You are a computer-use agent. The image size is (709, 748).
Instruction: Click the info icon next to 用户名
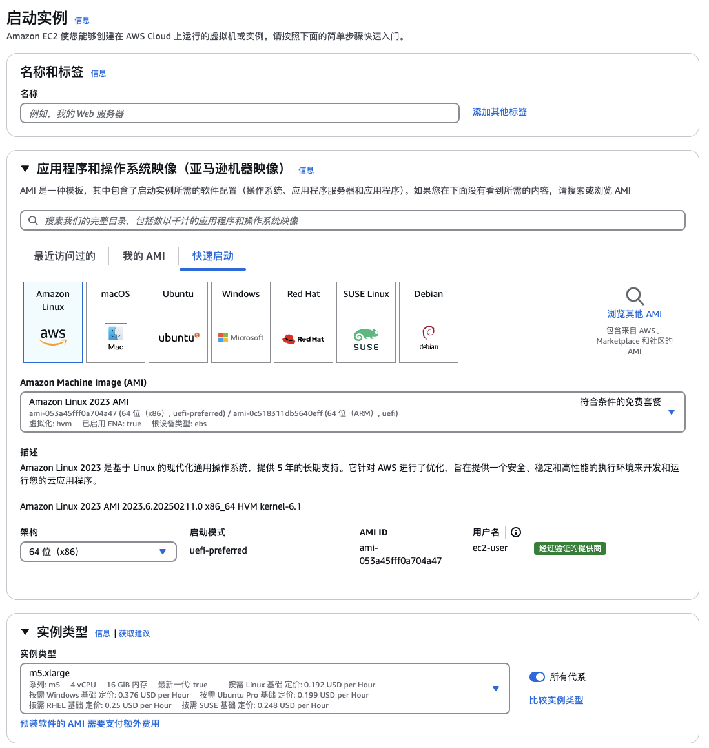pos(516,532)
